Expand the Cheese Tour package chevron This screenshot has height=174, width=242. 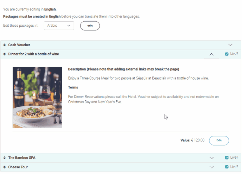pyautogui.click(x=211, y=167)
